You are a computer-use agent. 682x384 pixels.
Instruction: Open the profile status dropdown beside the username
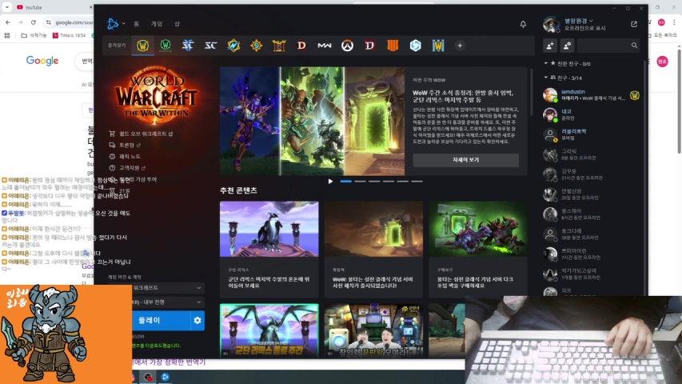(591, 20)
